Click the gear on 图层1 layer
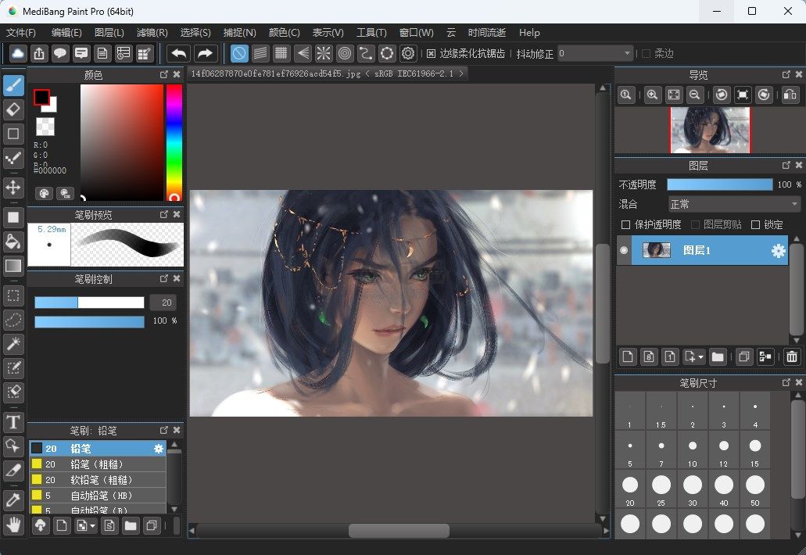Image resolution: width=806 pixels, height=555 pixels. (778, 251)
